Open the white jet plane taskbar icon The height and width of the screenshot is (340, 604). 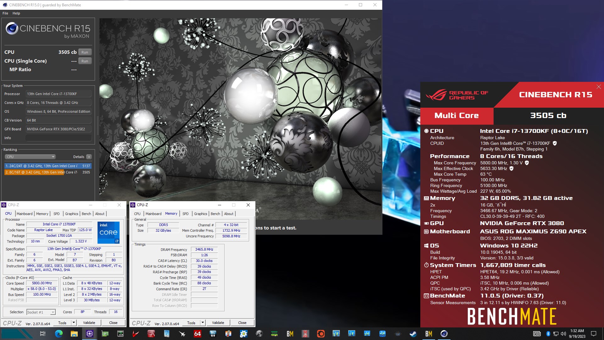point(182,334)
